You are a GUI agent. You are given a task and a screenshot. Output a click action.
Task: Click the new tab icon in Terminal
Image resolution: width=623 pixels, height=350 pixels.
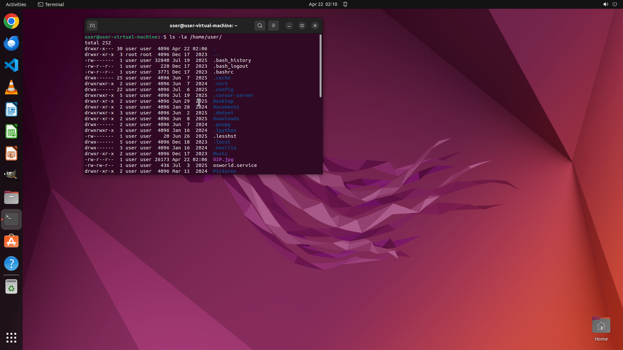[x=92, y=26]
